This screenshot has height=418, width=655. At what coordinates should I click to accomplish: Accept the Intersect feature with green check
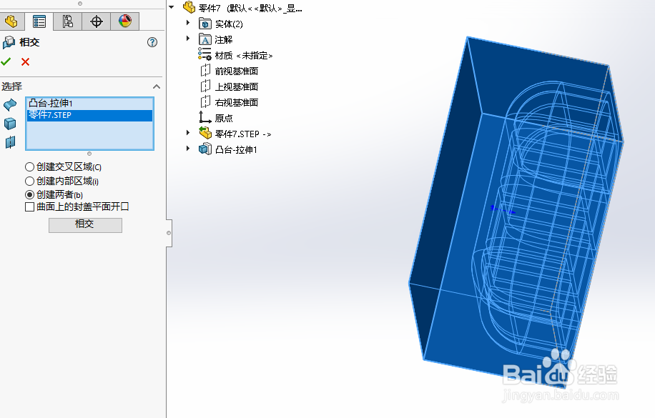click(x=7, y=61)
